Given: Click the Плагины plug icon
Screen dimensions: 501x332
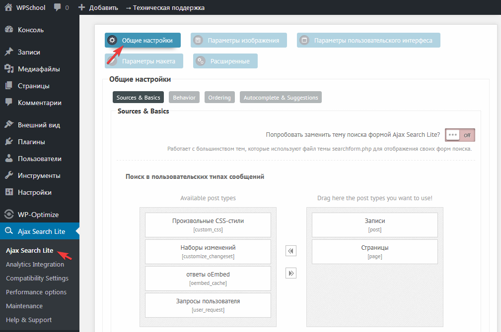Looking at the screenshot, I should tap(9, 142).
